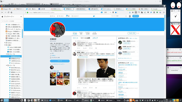Image resolution: width=182 pixels, height=102 pixels.
Task: Open a new tab with plus button
Action: (x=164, y=9)
